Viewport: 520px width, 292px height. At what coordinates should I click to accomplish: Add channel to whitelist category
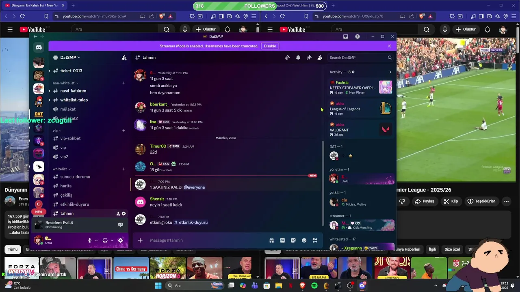coord(124,169)
